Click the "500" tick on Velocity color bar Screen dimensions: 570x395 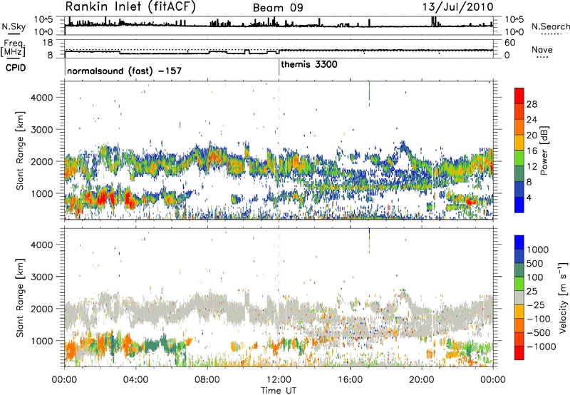pyautogui.click(x=535, y=264)
